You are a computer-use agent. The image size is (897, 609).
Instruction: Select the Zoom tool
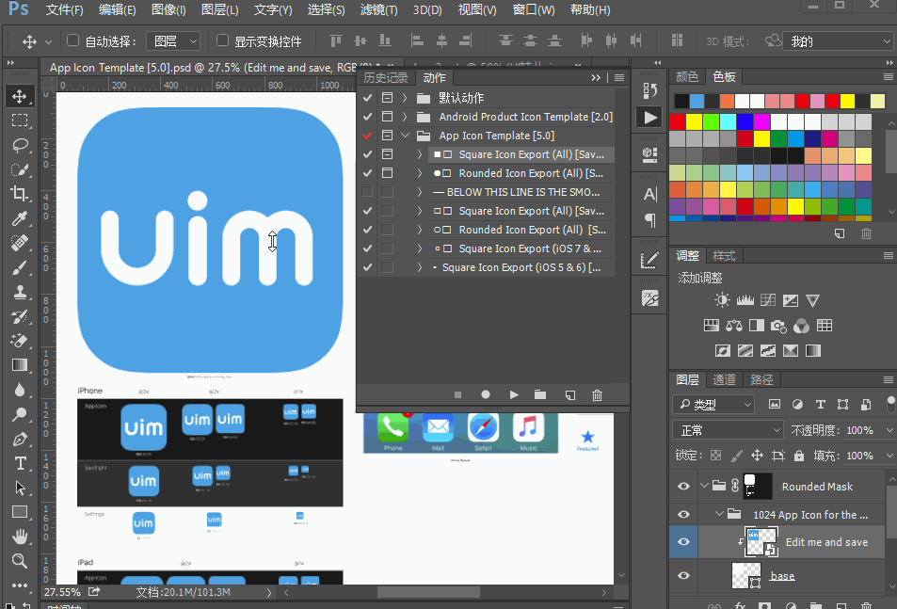coord(20,561)
